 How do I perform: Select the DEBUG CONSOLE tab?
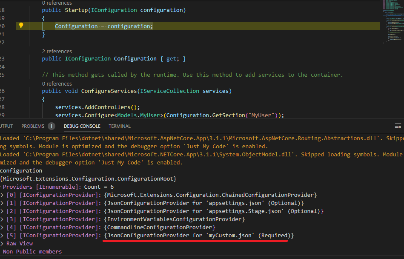click(x=82, y=126)
